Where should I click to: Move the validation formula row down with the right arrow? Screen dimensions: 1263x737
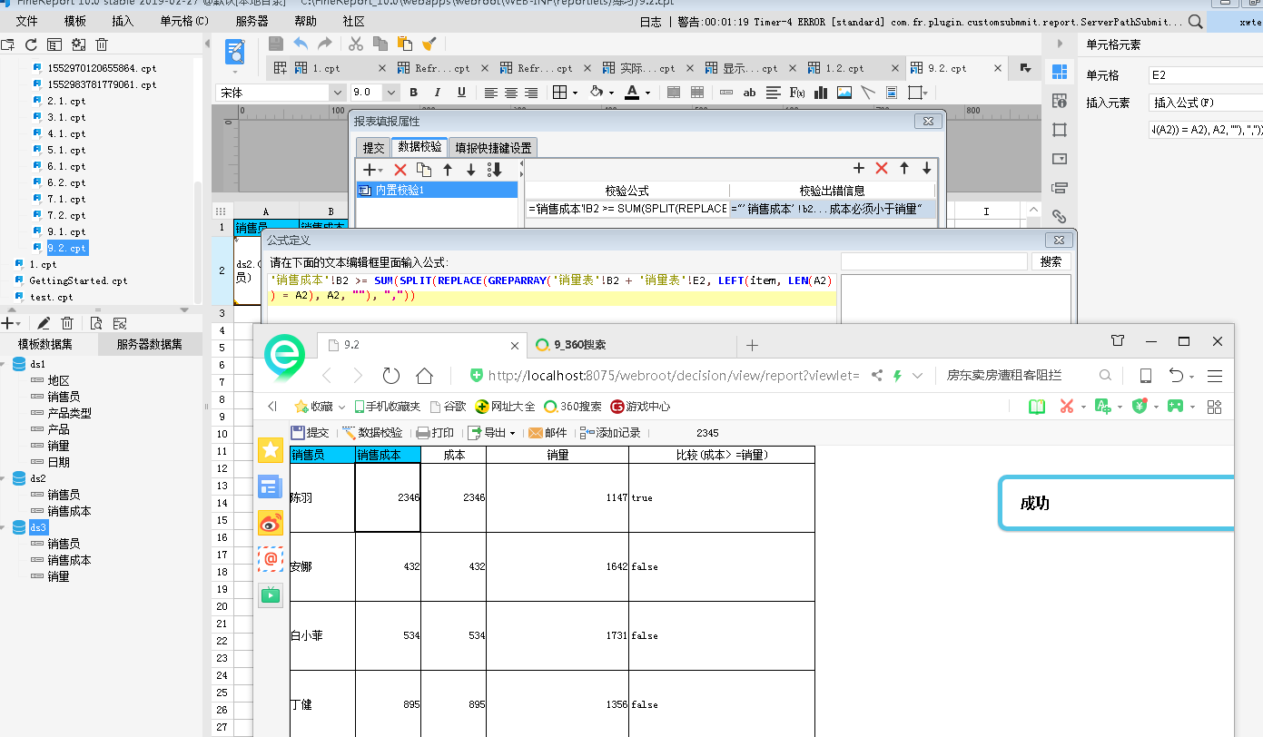(x=926, y=169)
